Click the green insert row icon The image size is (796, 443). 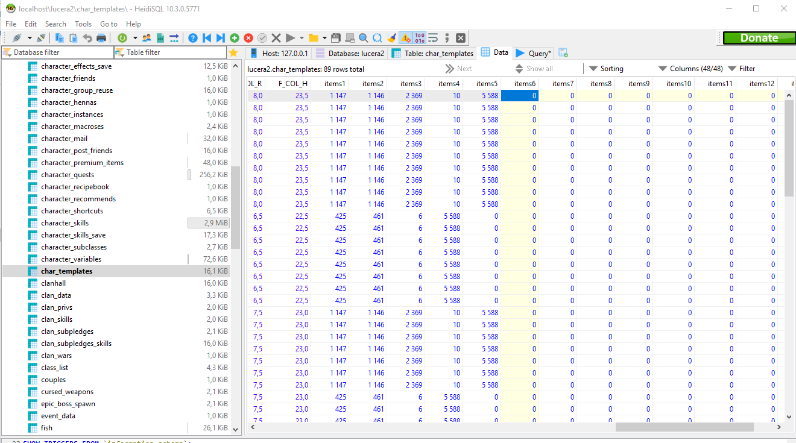pos(235,38)
